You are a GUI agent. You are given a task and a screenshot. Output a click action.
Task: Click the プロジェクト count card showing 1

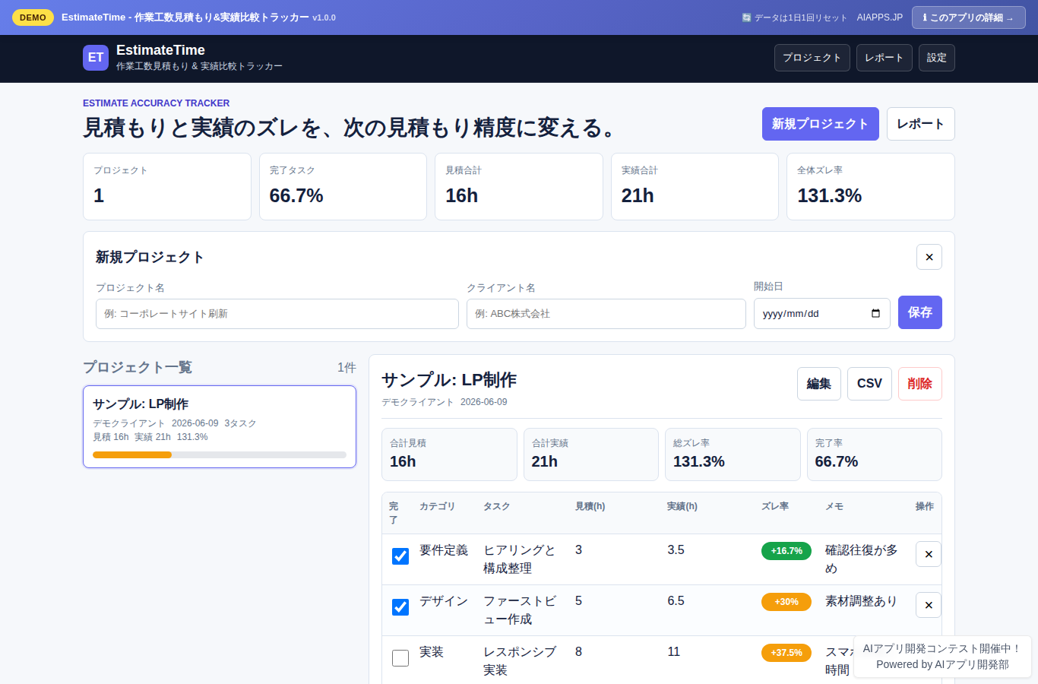coord(167,187)
